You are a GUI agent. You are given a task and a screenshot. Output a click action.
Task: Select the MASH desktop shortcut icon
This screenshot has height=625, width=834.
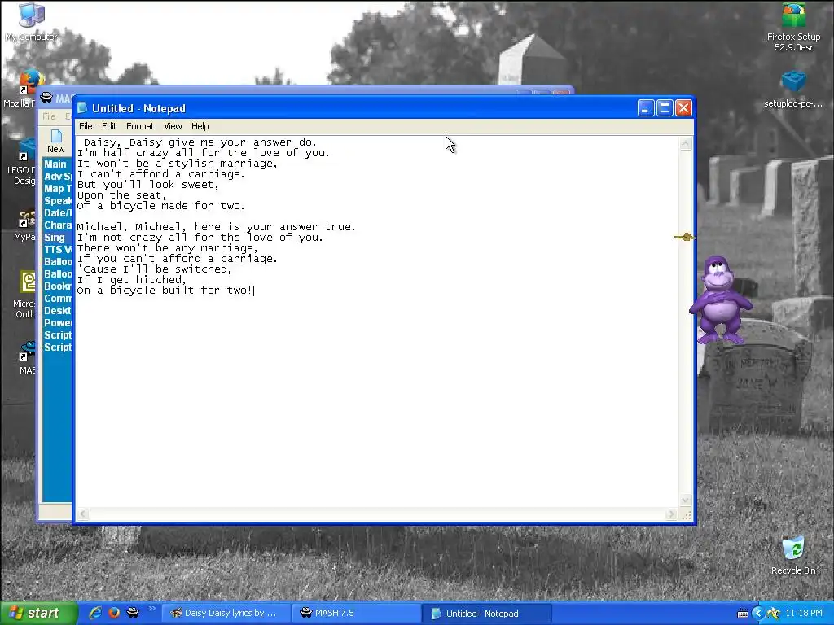point(27,358)
